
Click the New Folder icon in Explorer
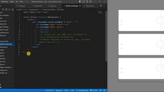tap(6, 10)
